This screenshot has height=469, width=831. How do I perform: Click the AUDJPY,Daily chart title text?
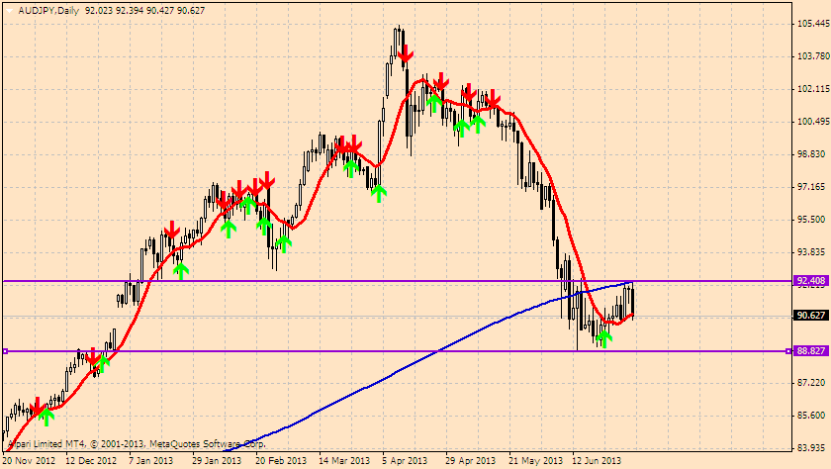(x=48, y=11)
